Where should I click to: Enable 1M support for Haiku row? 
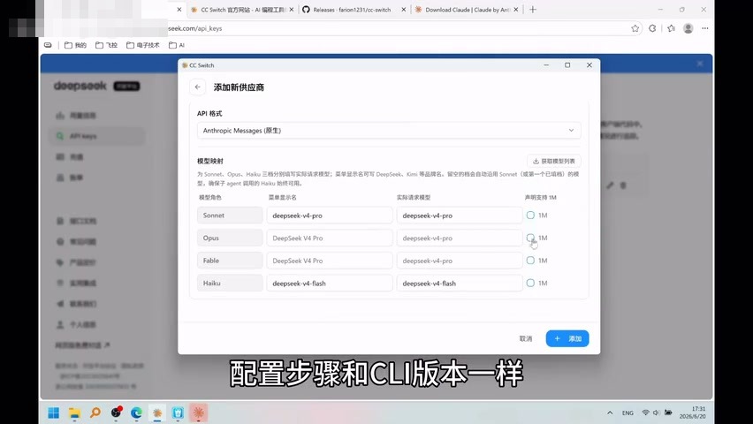point(530,283)
